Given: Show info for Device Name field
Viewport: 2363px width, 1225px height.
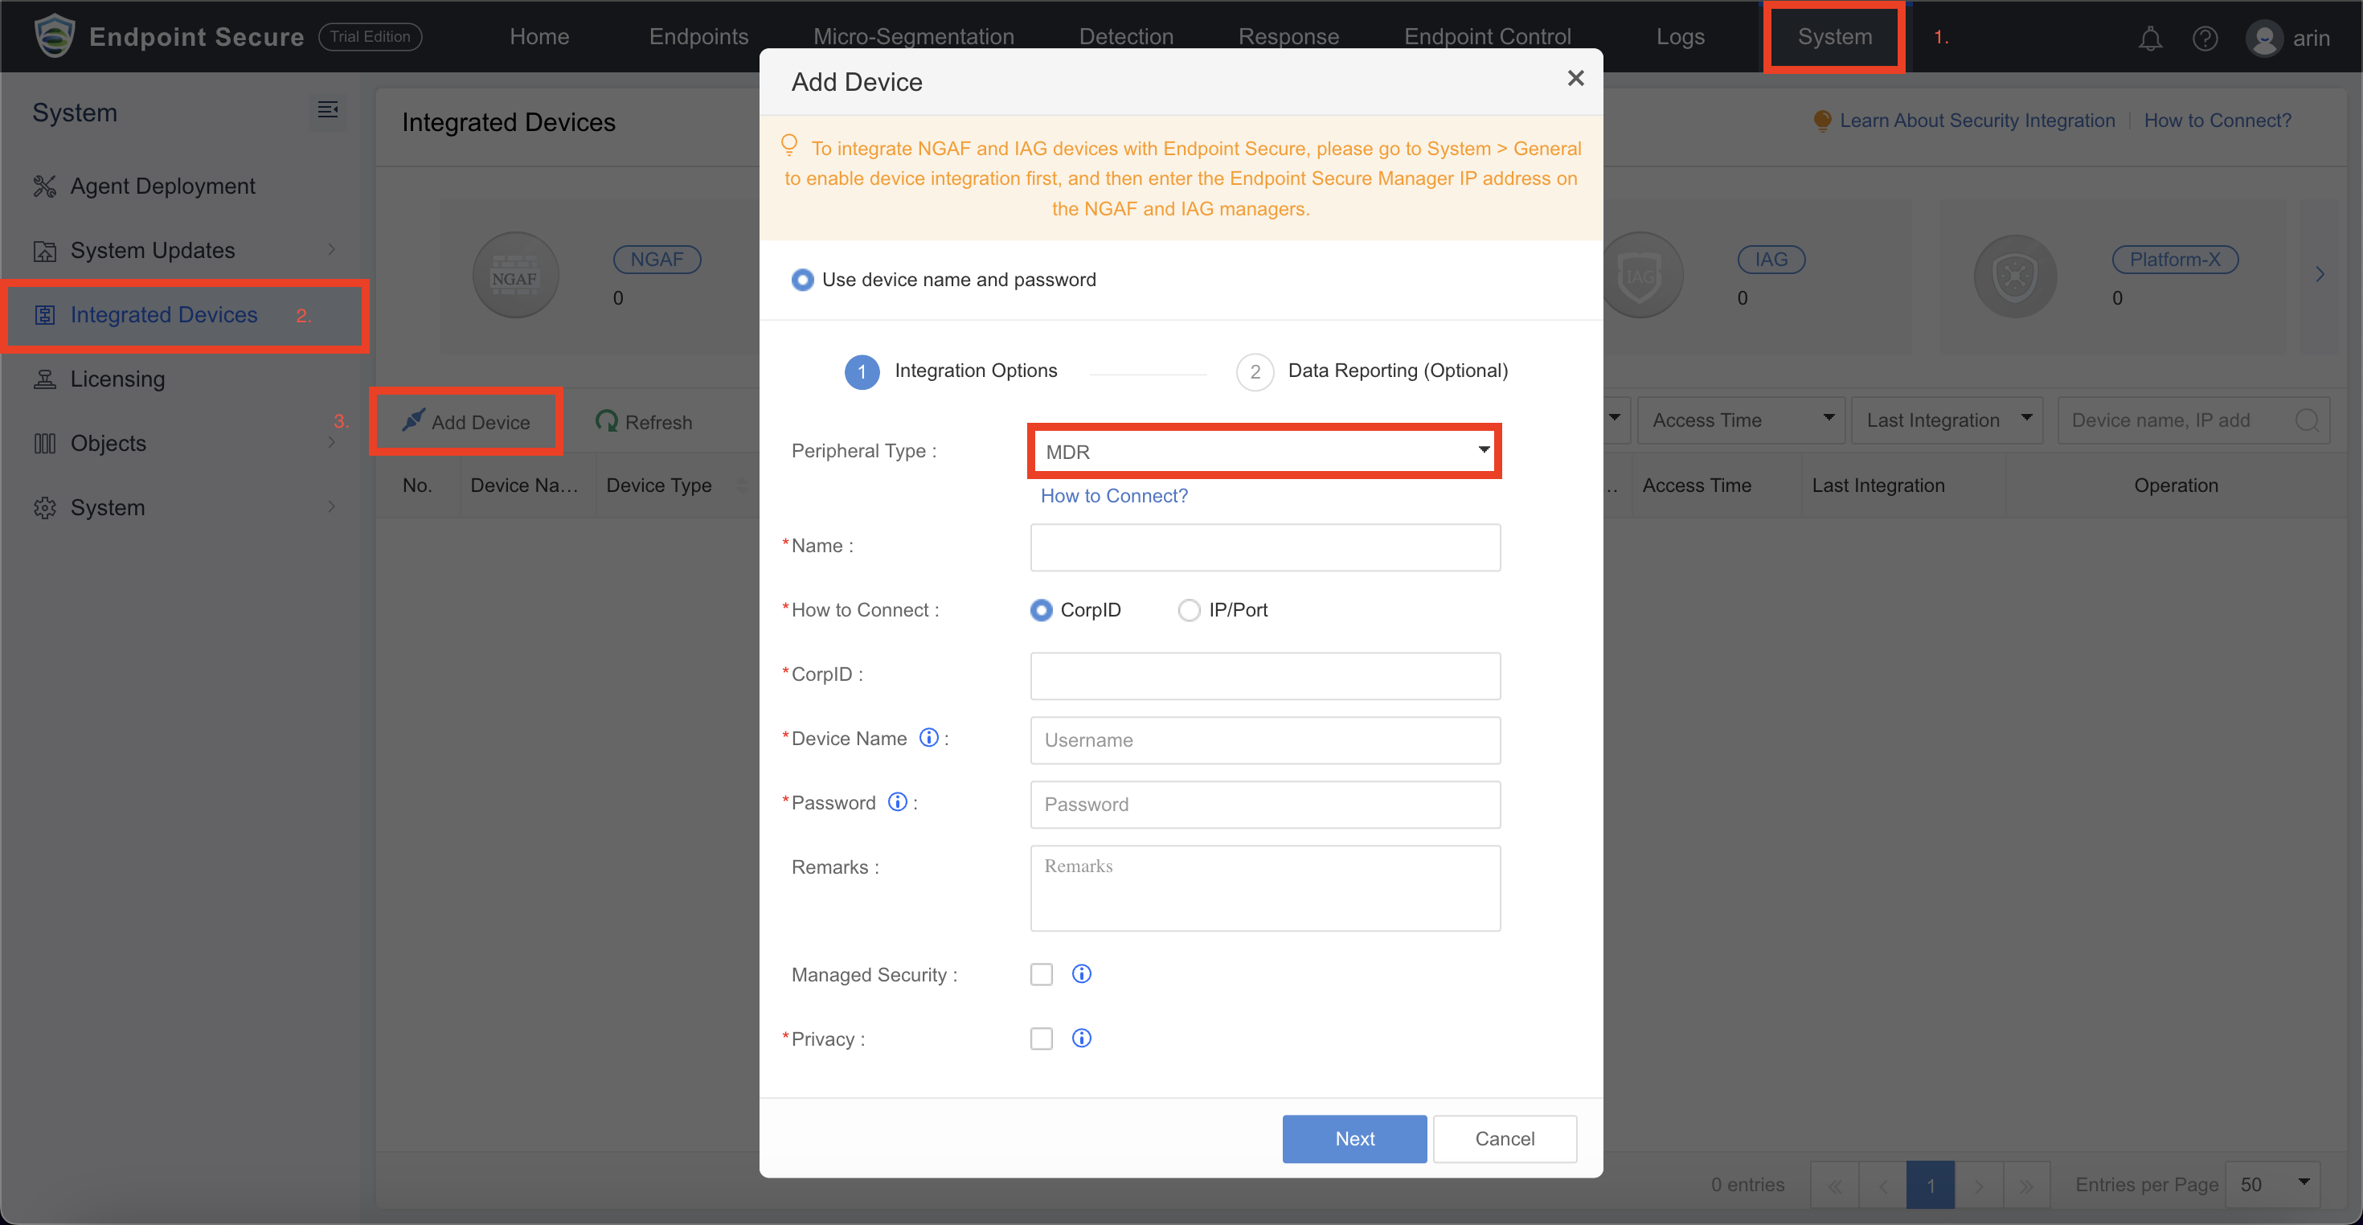Looking at the screenshot, I should pos(928,738).
